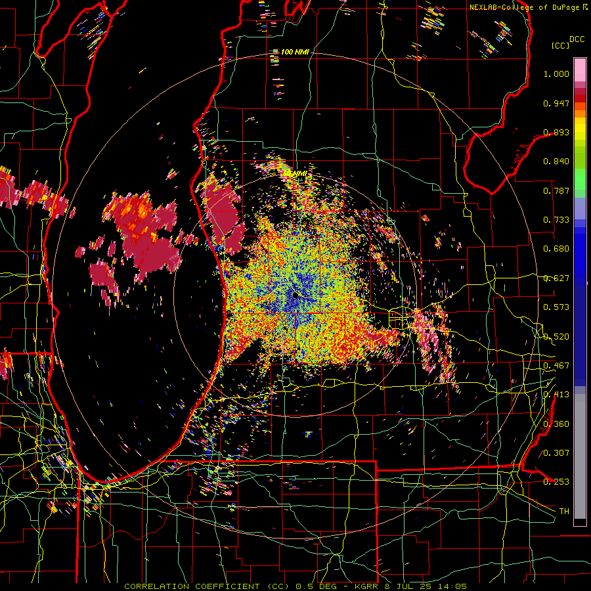Click the 0.947 scale value

tap(556, 103)
